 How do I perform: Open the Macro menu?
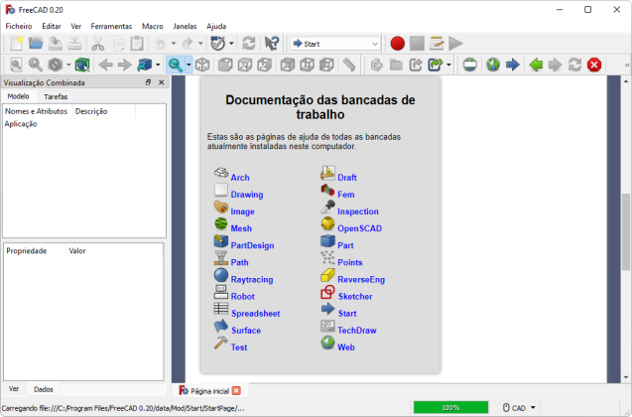153,26
